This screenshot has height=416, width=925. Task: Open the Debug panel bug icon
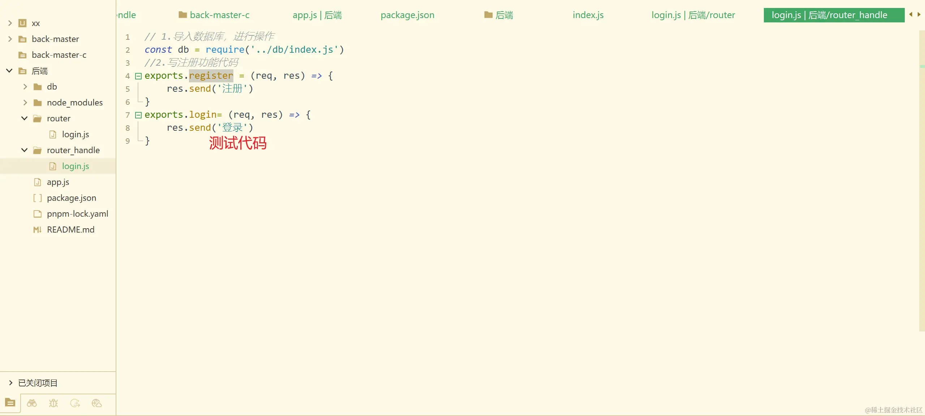click(53, 403)
